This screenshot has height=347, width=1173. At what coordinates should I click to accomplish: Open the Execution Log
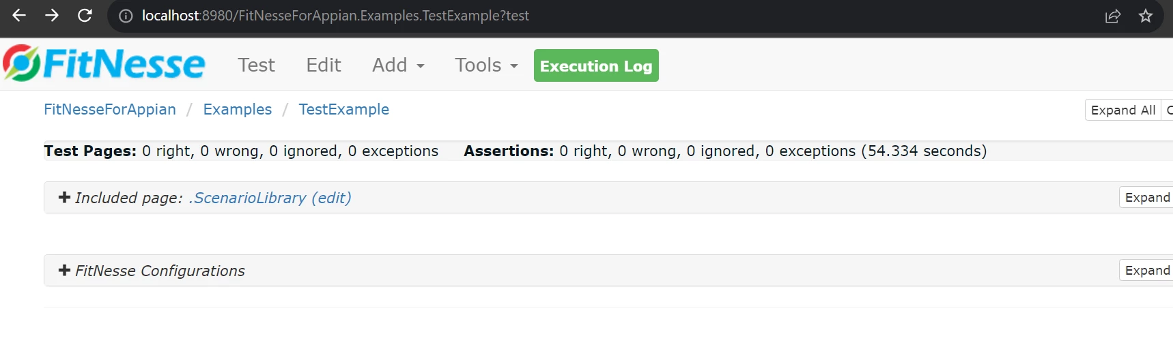point(596,65)
